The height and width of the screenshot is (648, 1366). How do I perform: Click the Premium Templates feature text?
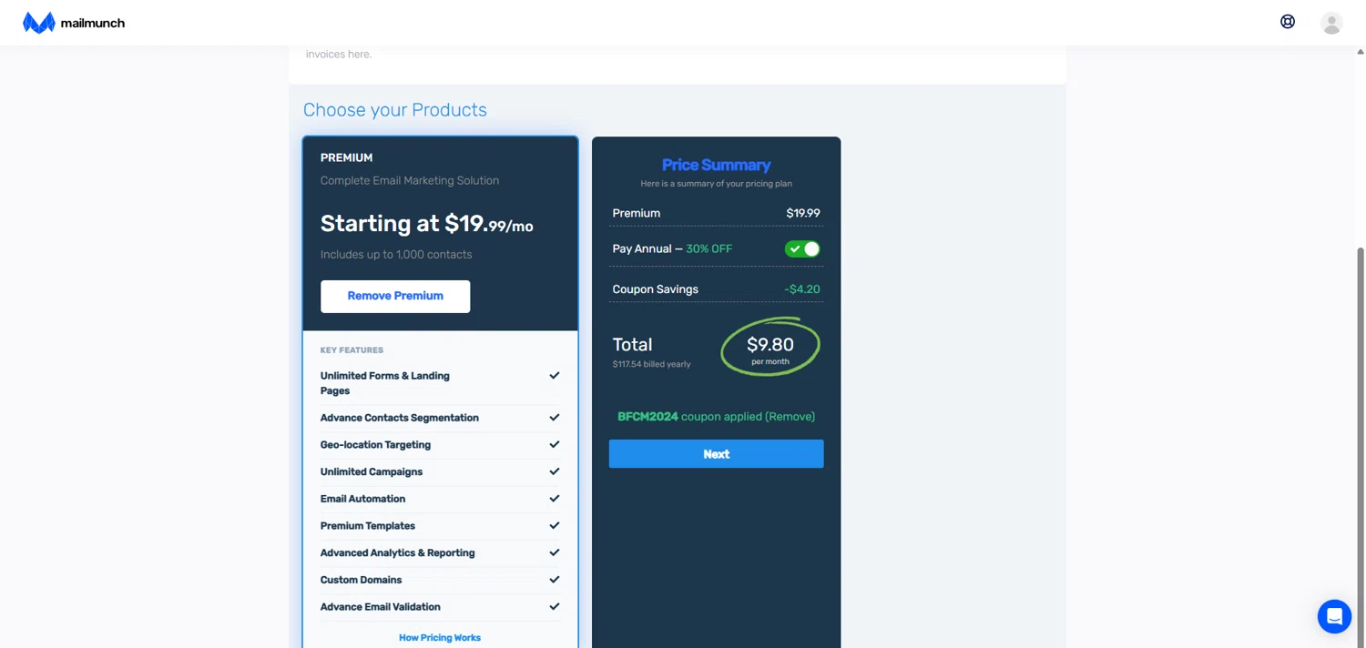pyautogui.click(x=368, y=526)
